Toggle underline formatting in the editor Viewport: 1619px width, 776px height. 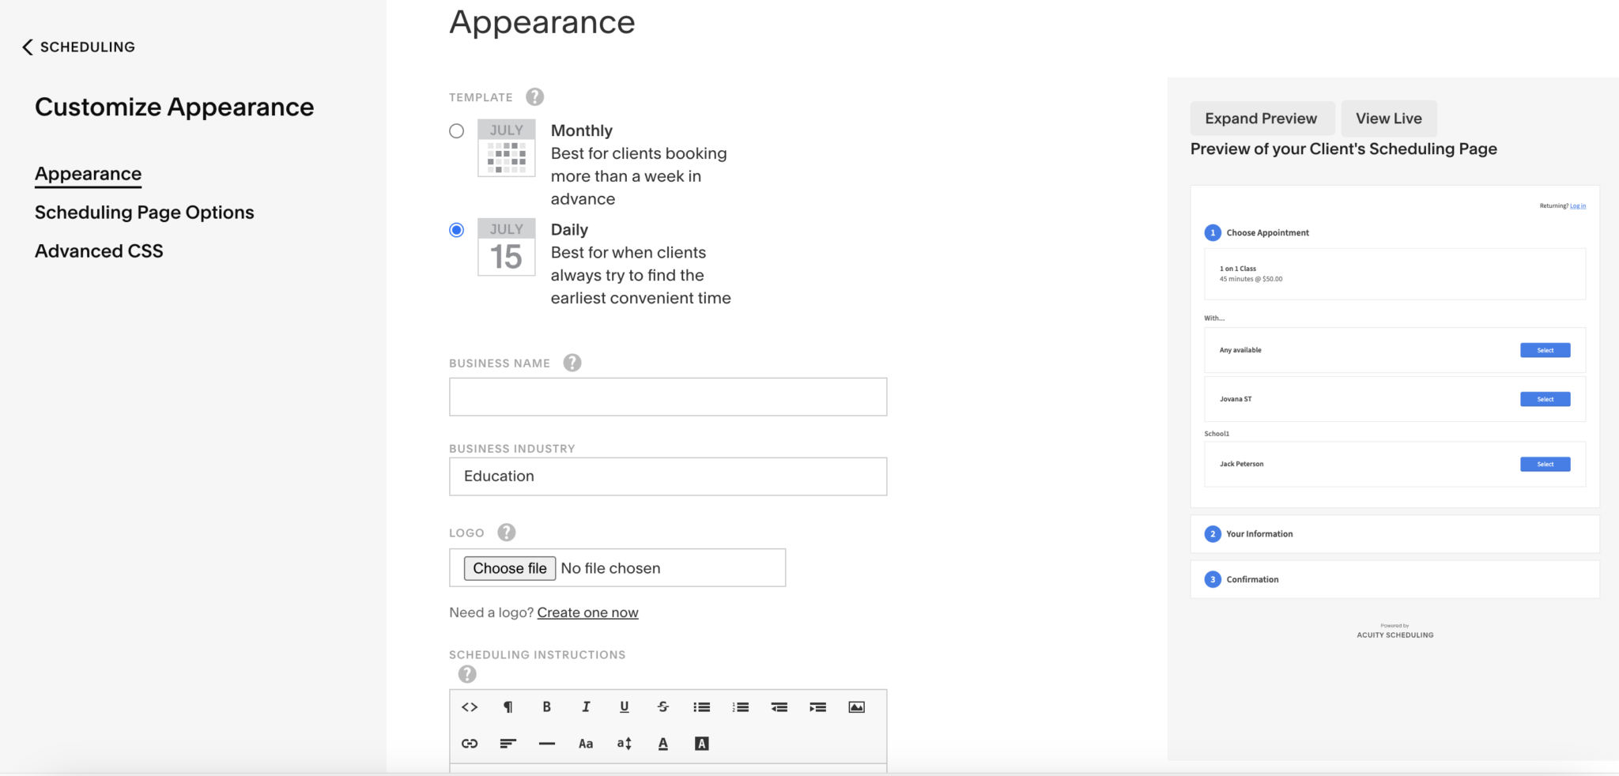[624, 706]
